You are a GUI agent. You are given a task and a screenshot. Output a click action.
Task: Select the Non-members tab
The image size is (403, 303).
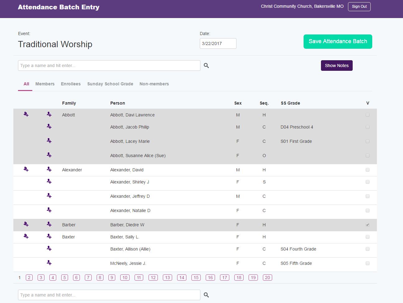pos(154,84)
